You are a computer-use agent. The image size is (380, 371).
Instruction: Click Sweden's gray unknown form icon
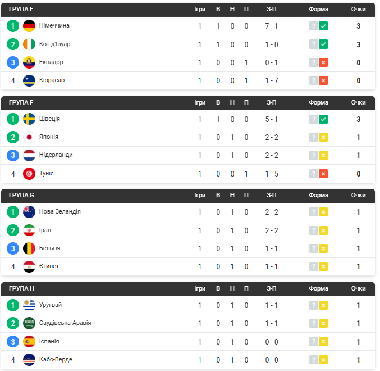point(314,119)
